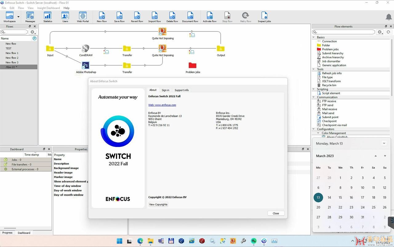394x247 pixels.
Task: Collapse the Basics section
Action: [314, 37]
